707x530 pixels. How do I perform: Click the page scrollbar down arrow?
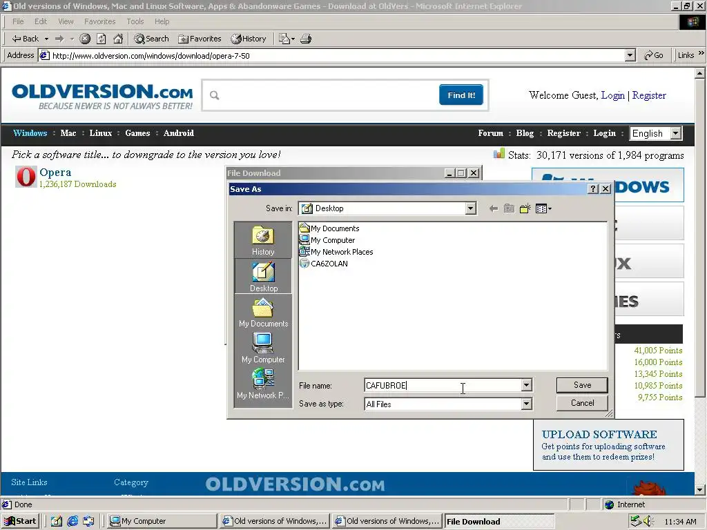(700, 489)
